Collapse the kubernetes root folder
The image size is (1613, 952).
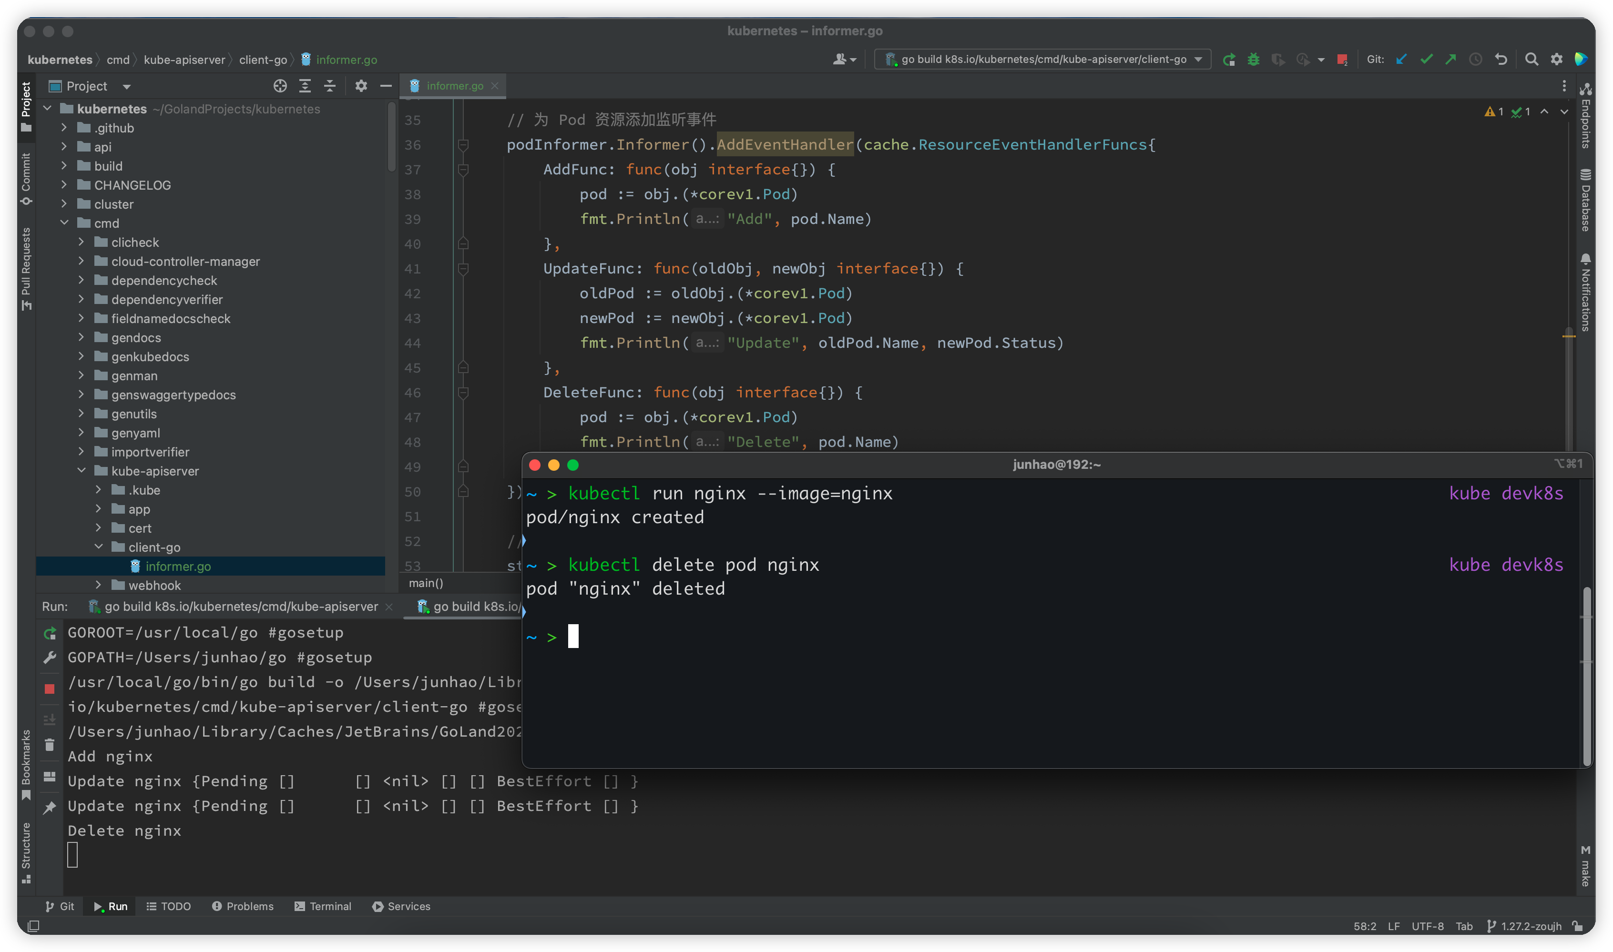point(48,109)
